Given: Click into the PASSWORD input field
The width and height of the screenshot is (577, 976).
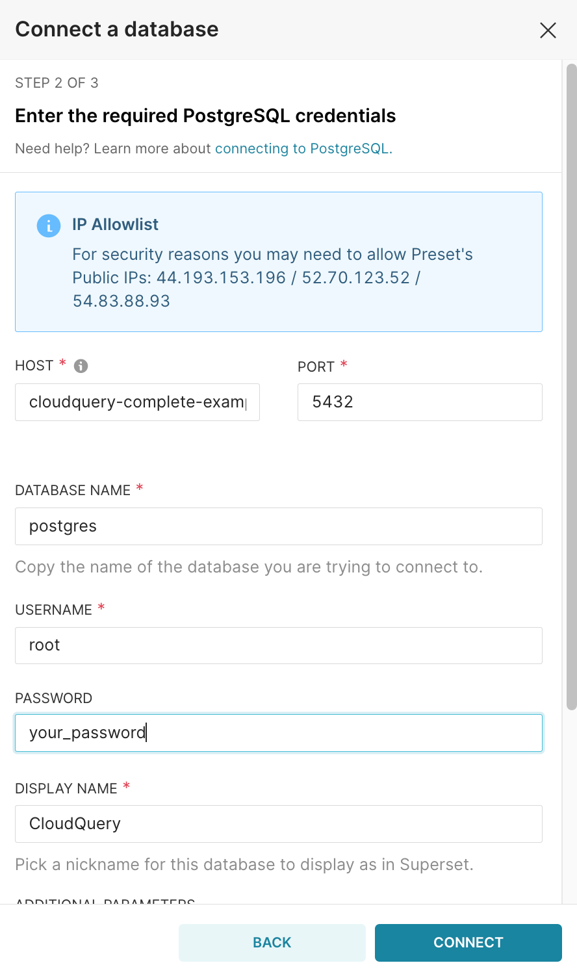Looking at the screenshot, I should (x=278, y=733).
